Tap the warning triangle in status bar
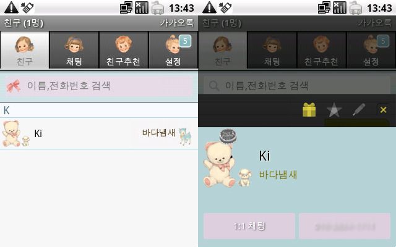This screenshot has height=247, width=396. [x=11, y=7]
